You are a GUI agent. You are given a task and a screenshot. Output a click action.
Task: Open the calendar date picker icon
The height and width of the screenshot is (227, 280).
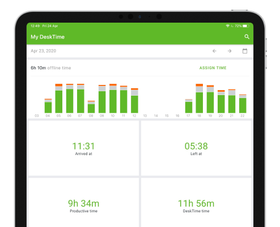click(245, 51)
